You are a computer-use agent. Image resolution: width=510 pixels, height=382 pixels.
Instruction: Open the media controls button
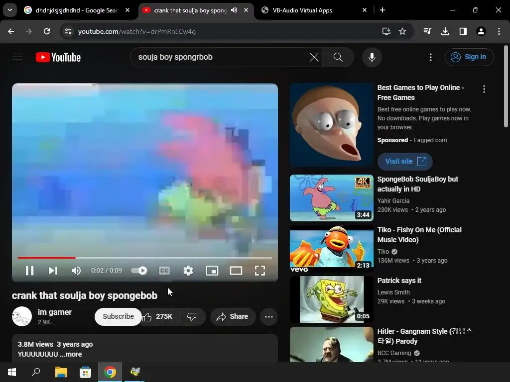pos(427,31)
